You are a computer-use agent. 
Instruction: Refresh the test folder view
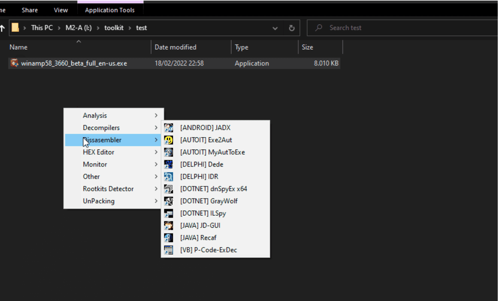292,28
